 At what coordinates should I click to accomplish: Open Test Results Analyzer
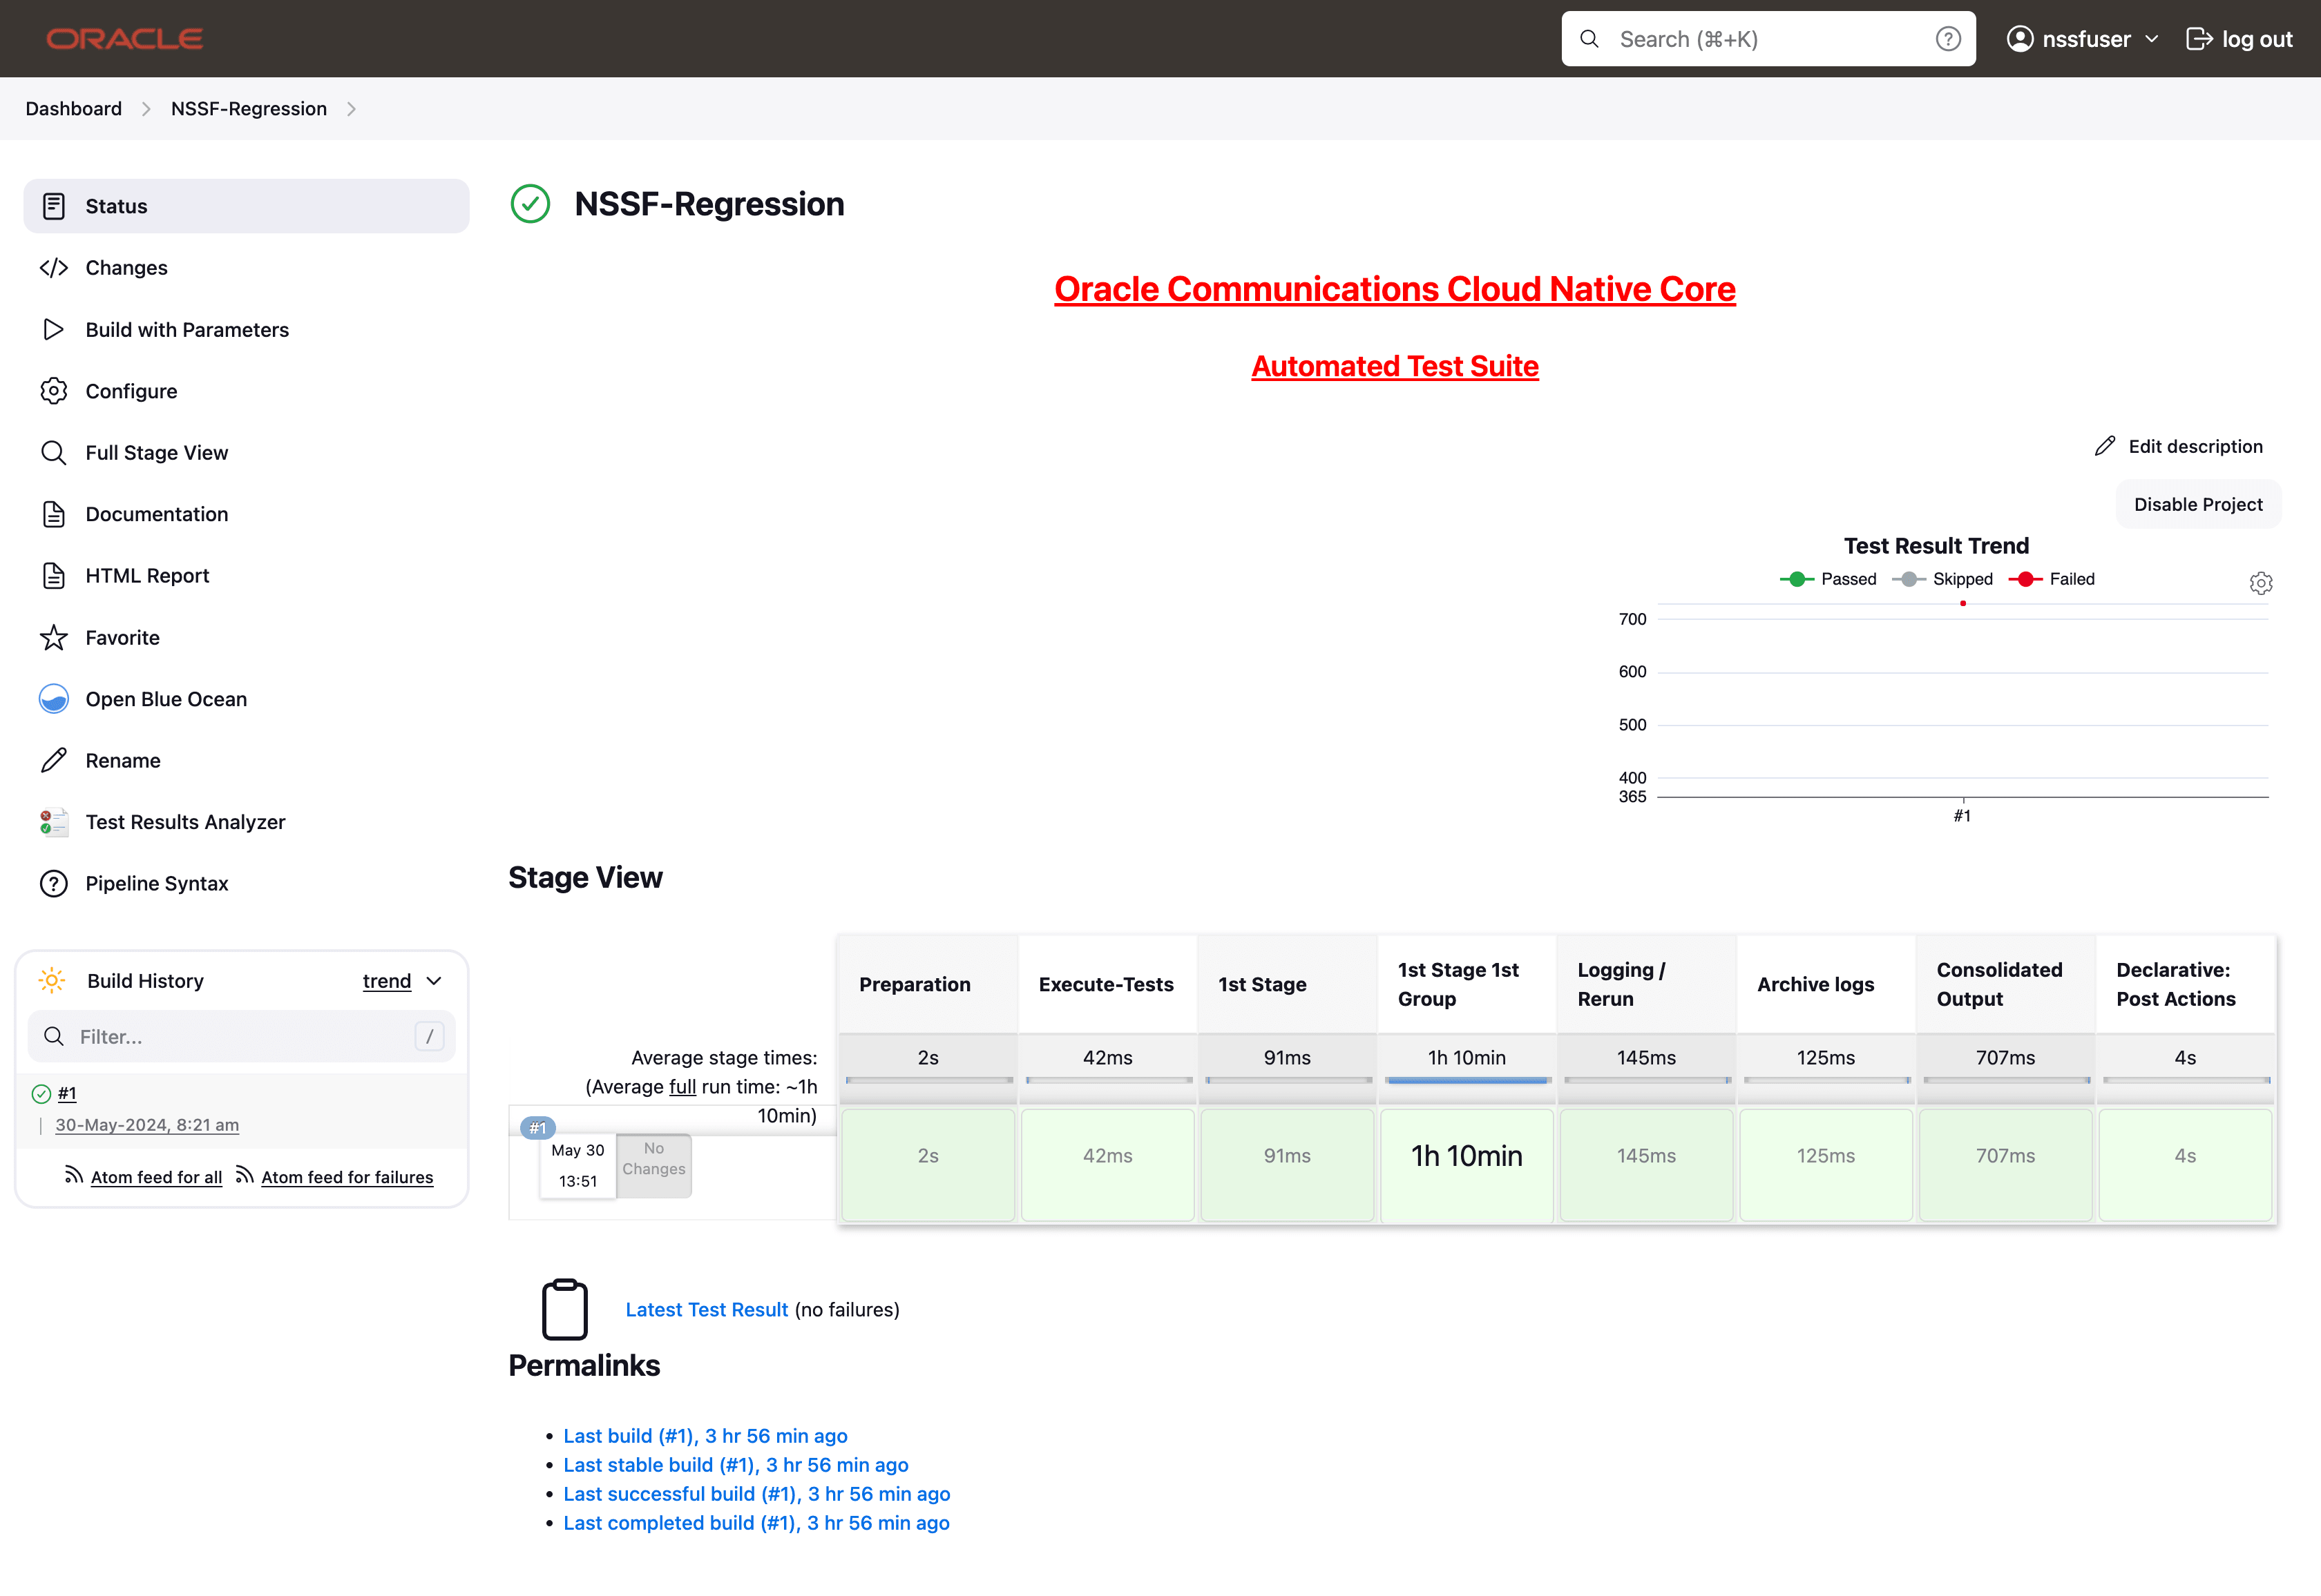(184, 821)
